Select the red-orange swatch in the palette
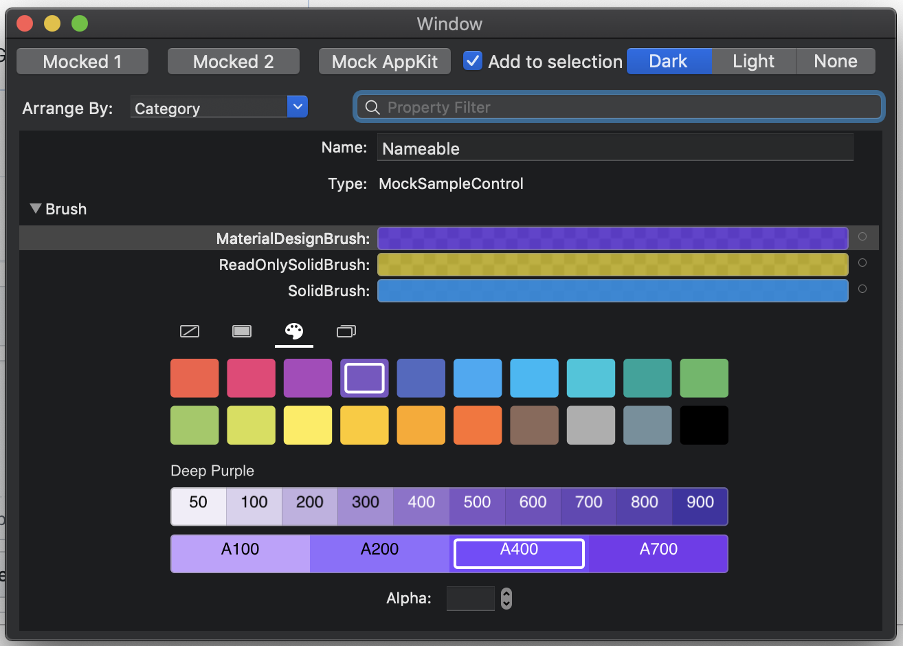 click(x=194, y=377)
